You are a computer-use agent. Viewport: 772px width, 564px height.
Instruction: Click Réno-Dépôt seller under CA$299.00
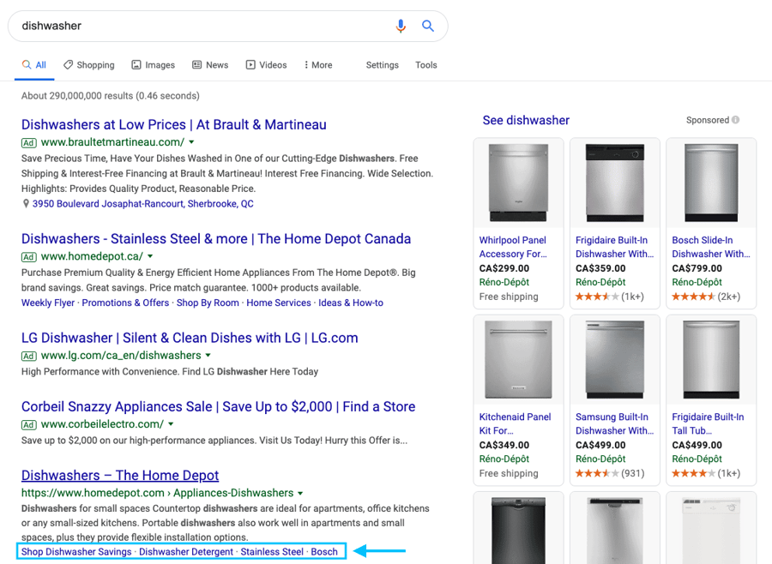[504, 282]
